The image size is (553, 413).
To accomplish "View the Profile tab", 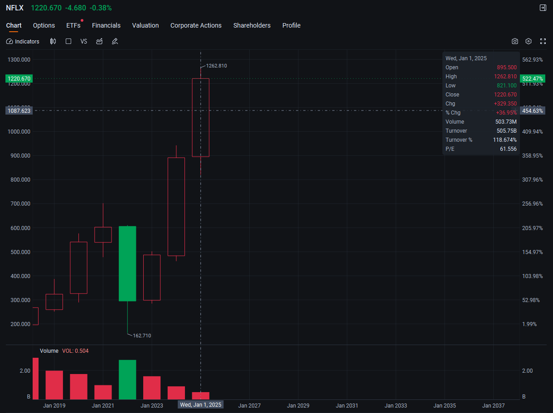I will [x=291, y=25].
